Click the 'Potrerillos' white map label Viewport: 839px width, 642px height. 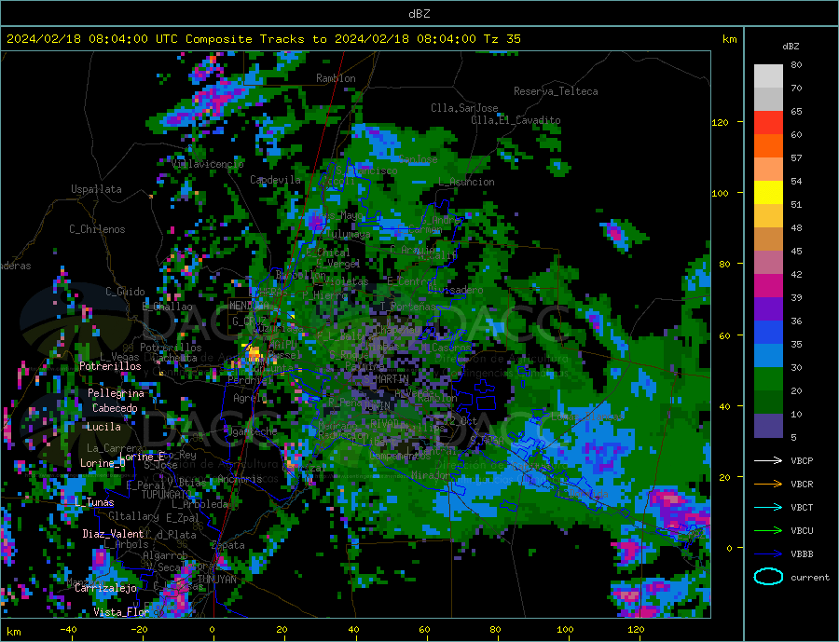[110, 366]
